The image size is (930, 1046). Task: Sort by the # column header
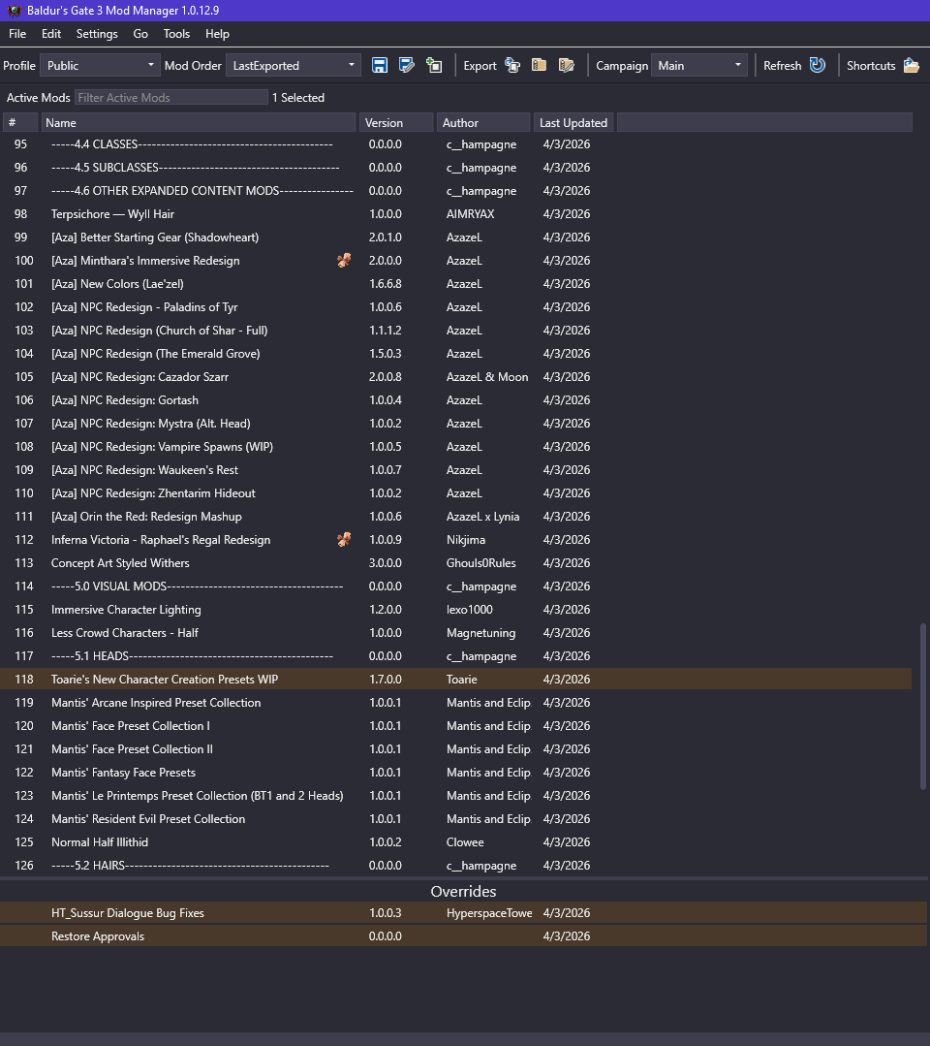click(20, 123)
